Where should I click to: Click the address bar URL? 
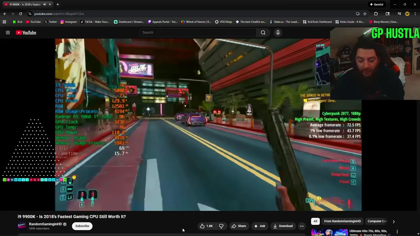click(x=59, y=14)
